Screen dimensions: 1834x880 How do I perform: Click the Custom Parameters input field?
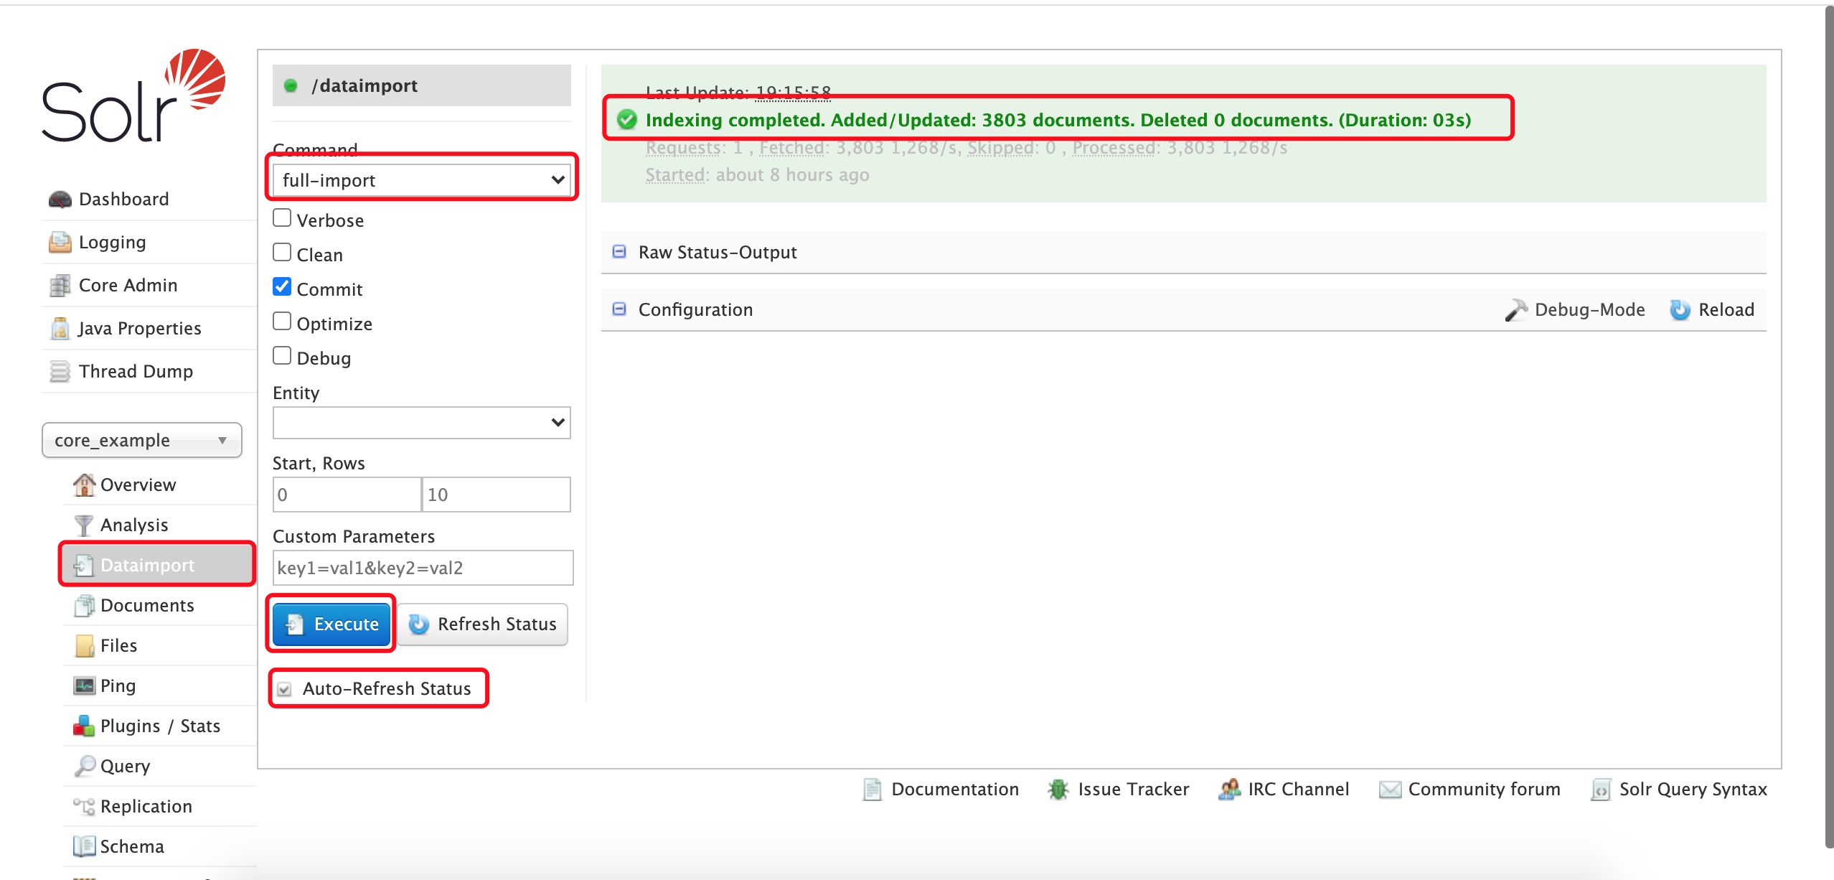click(x=423, y=568)
